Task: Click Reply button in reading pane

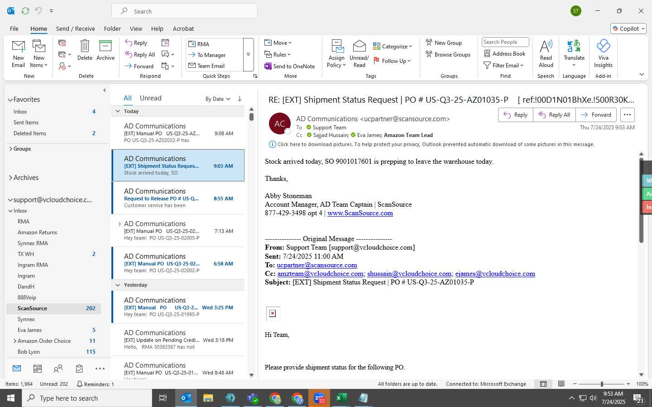Action: (x=515, y=115)
